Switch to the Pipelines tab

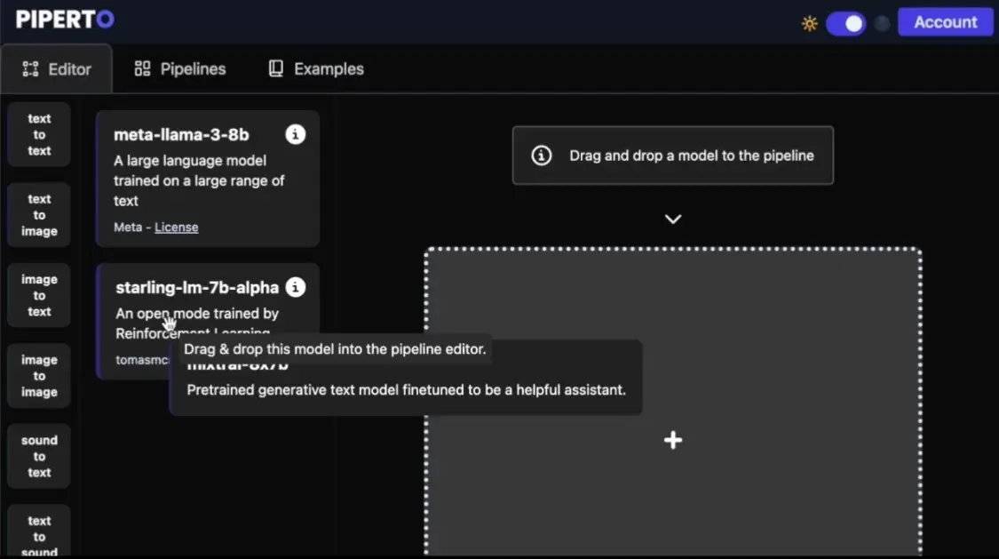tap(180, 69)
